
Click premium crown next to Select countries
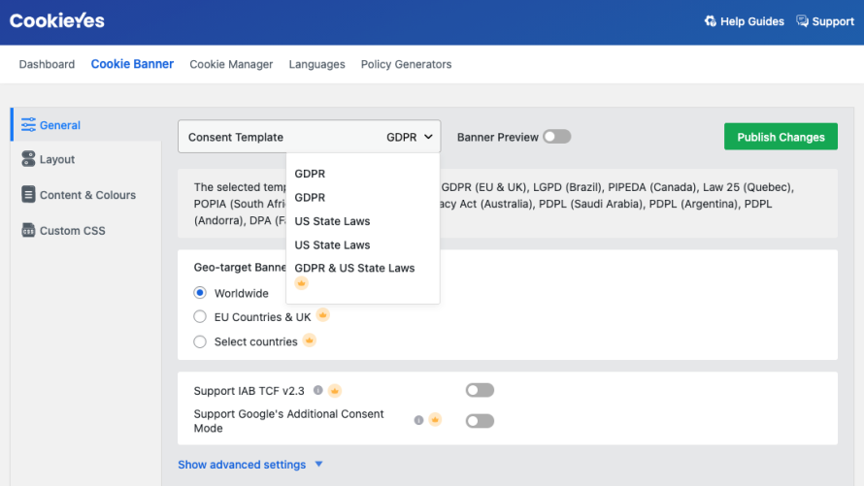(x=310, y=340)
